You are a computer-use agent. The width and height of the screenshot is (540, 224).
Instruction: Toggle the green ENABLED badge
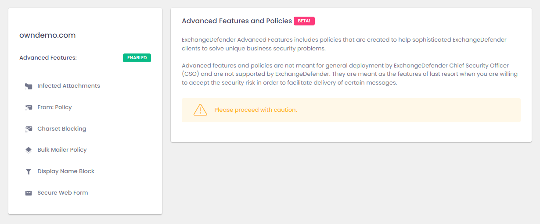tap(137, 58)
